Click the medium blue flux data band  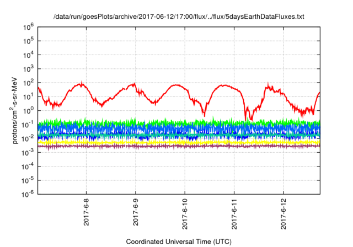[x=165, y=129]
